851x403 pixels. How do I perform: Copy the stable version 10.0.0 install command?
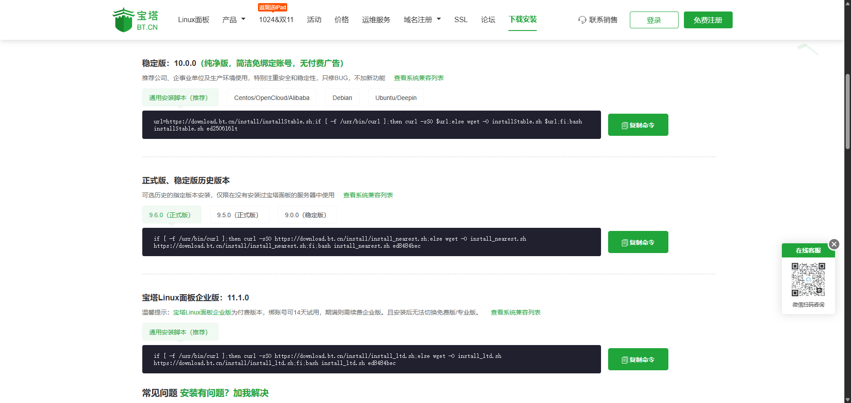637,125
